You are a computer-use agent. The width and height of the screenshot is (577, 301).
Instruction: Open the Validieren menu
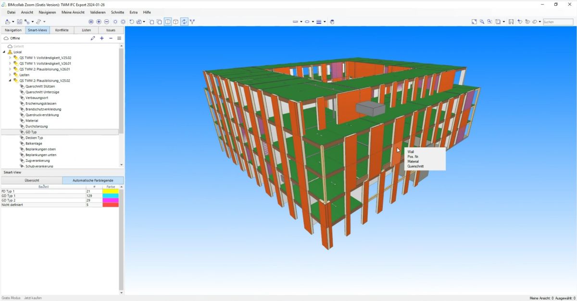point(98,12)
